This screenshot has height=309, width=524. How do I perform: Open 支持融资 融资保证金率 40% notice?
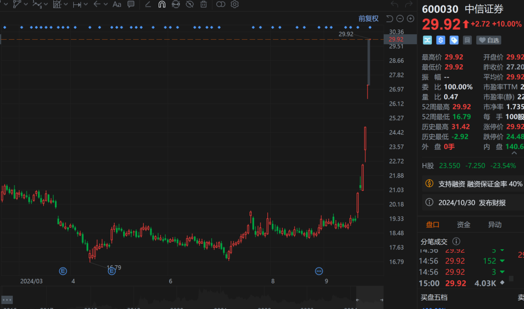click(473, 184)
